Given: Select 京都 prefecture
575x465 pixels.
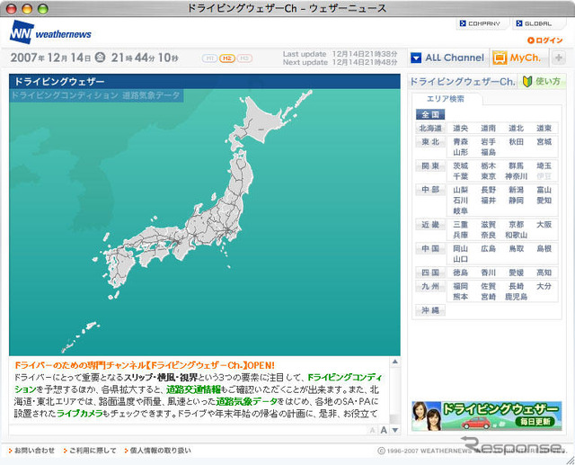Looking at the screenshot, I should coord(516,224).
